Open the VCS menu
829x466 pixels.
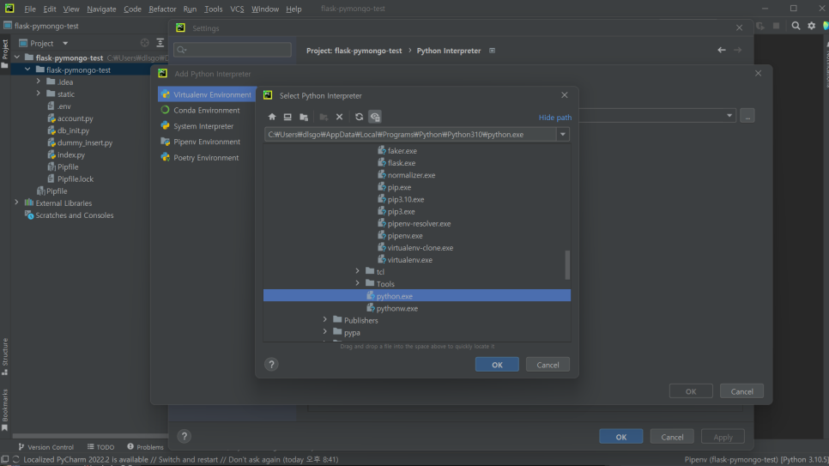[237, 9]
